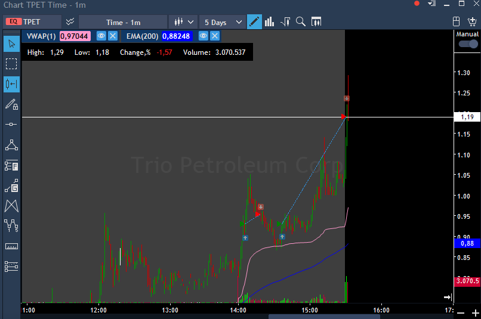Image resolution: width=481 pixels, height=319 pixels.
Task: Click the 14:00 time axis label
Action: point(238,310)
